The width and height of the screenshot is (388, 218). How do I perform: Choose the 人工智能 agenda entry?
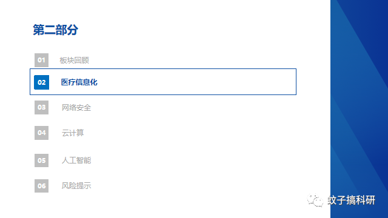coord(76,160)
